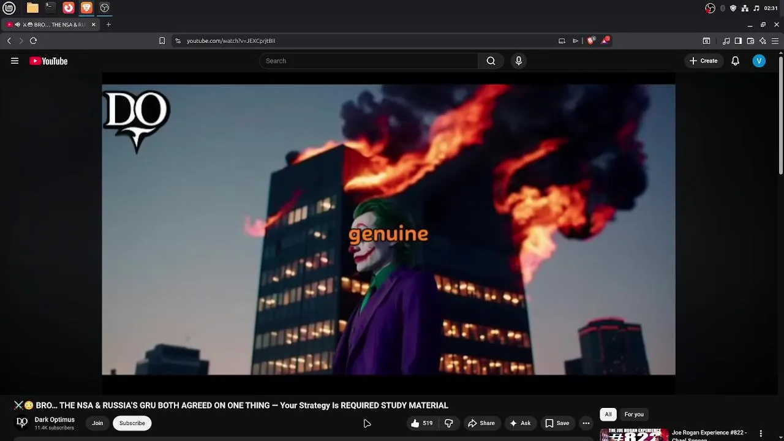The height and width of the screenshot is (441, 784).
Task: Open the network connections tray icon
Action: (745, 8)
